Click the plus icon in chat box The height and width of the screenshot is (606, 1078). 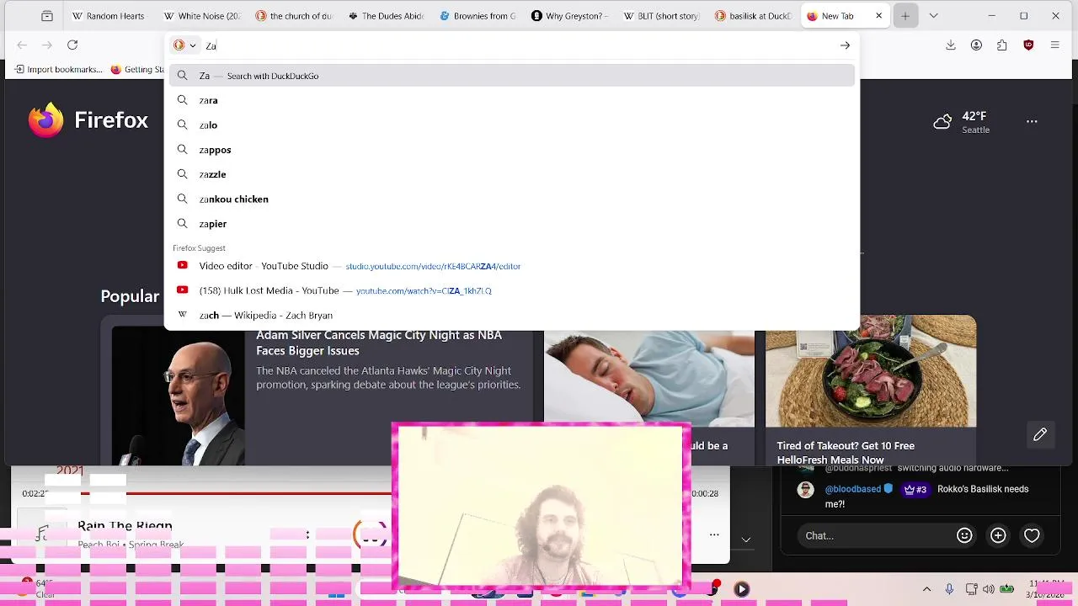pos(998,535)
